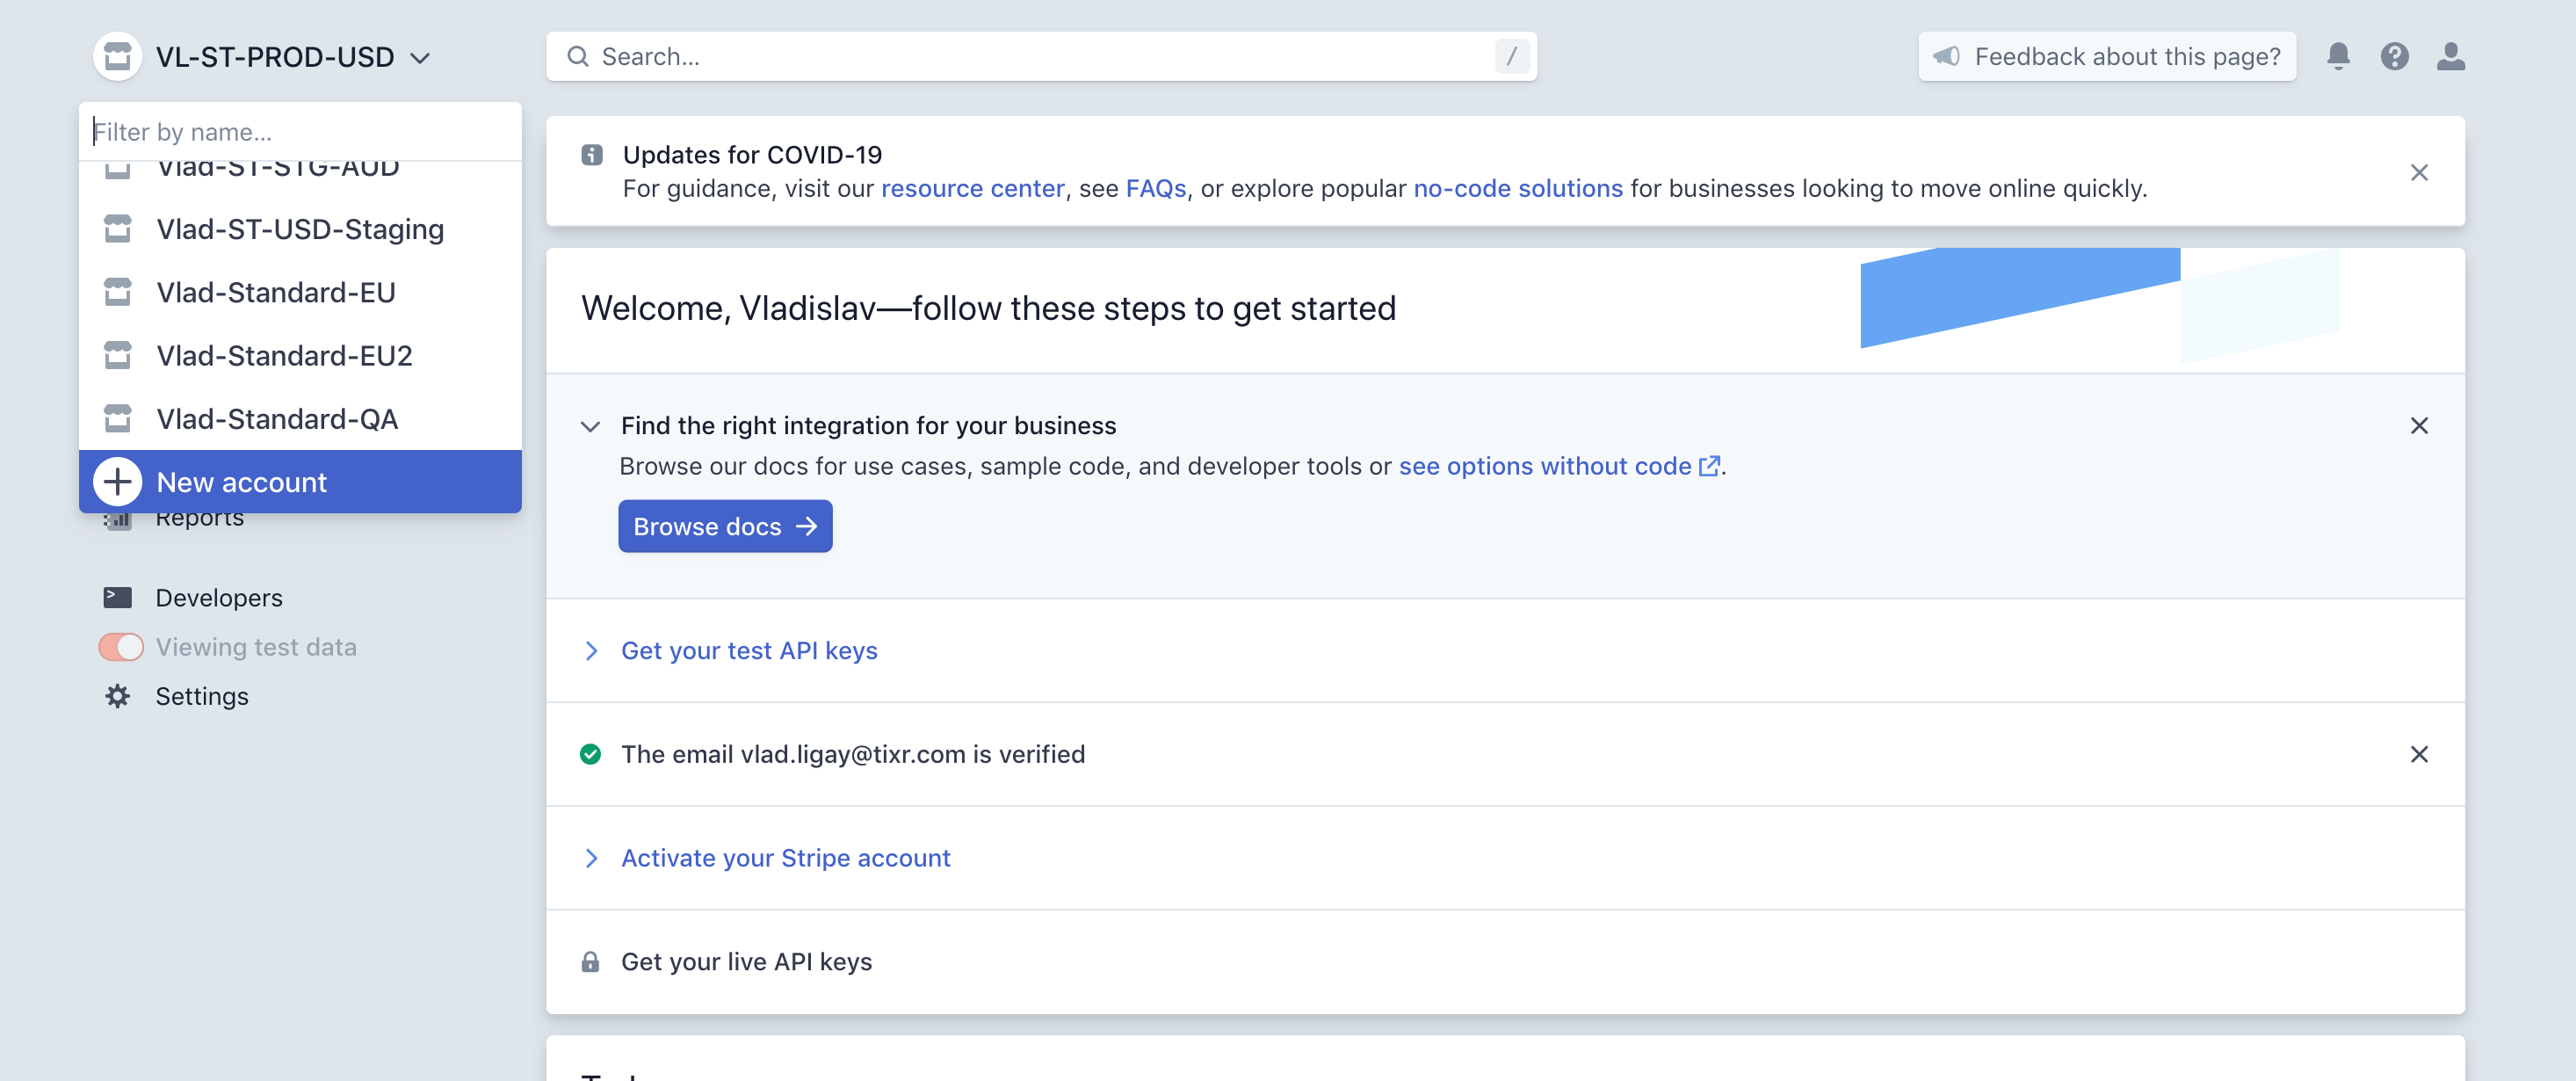This screenshot has width=2576, height=1081.
Task: Click the Developers terminal icon
Action: [x=118, y=597]
